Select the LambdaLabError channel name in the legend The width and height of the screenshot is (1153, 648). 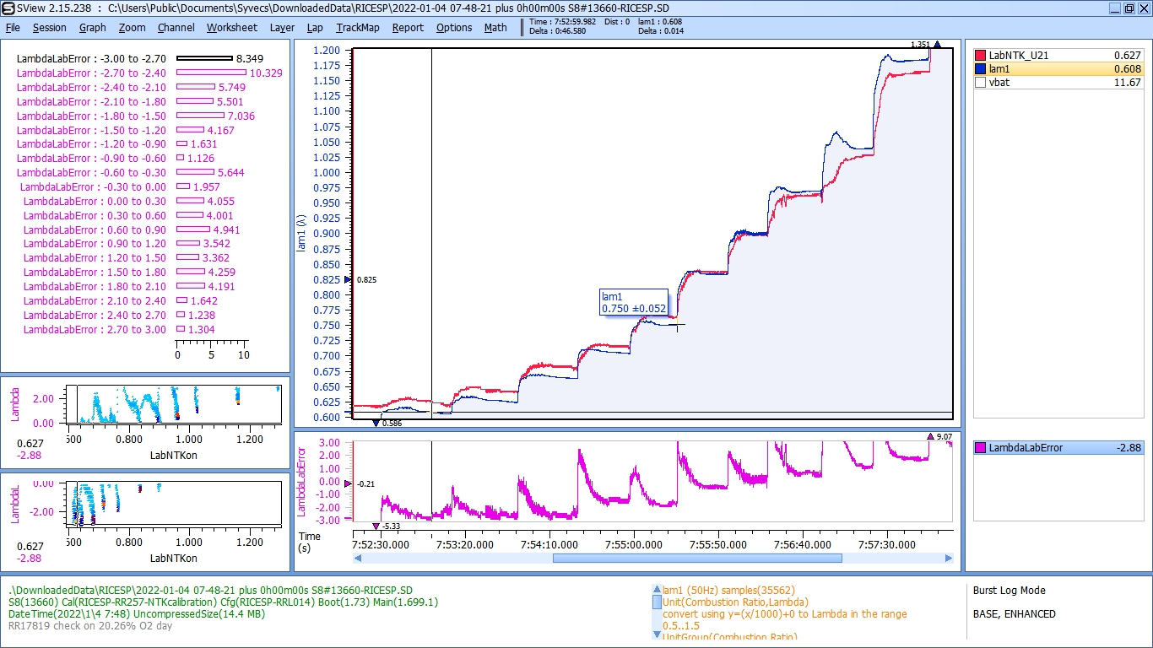(1026, 448)
